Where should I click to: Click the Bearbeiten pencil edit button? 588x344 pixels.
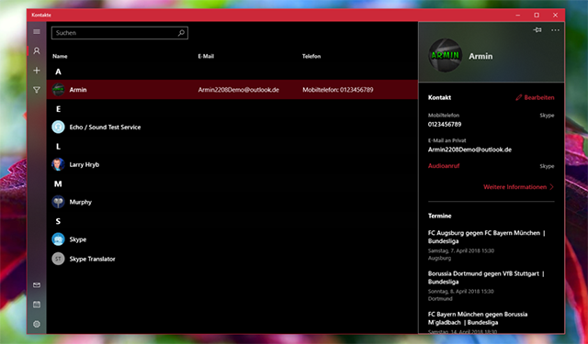tap(535, 97)
